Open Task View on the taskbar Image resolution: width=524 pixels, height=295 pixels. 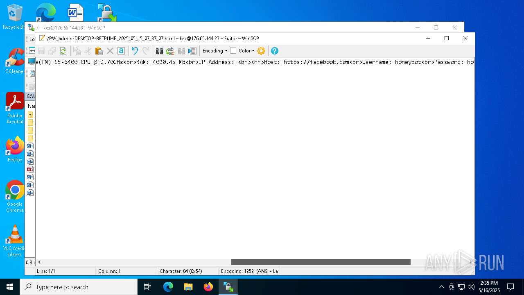[x=147, y=287]
